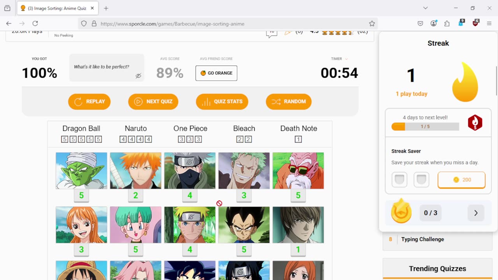Screen dimensions: 498x280
Task: Click the Bleach category header
Action: coord(244,128)
